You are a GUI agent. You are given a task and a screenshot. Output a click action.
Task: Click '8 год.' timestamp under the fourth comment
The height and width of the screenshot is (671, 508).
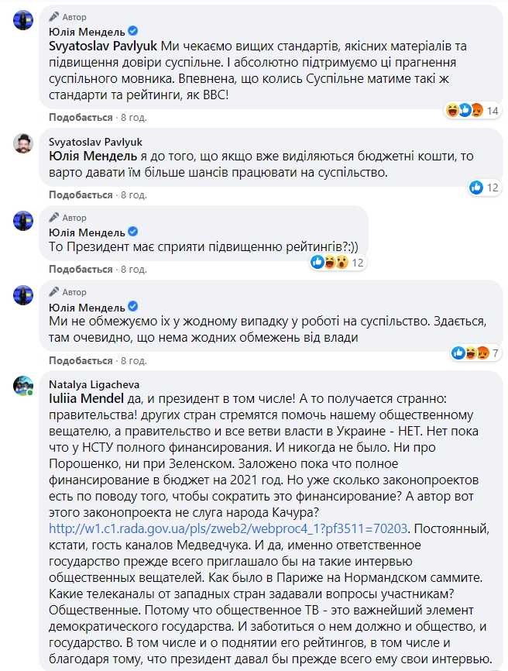coord(133,360)
